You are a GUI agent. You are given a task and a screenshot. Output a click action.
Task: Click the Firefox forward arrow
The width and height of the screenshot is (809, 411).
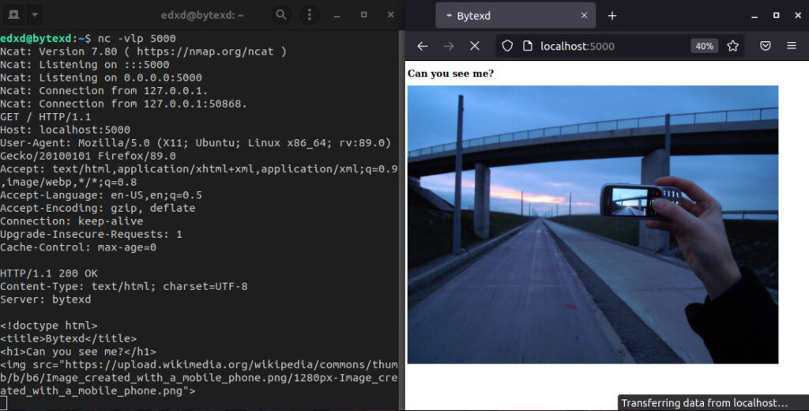(x=449, y=46)
